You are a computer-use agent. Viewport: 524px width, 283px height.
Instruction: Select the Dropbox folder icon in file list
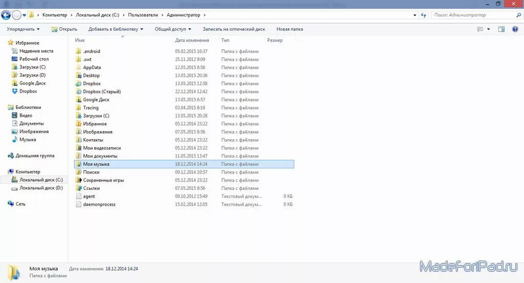click(x=78, y=83)
